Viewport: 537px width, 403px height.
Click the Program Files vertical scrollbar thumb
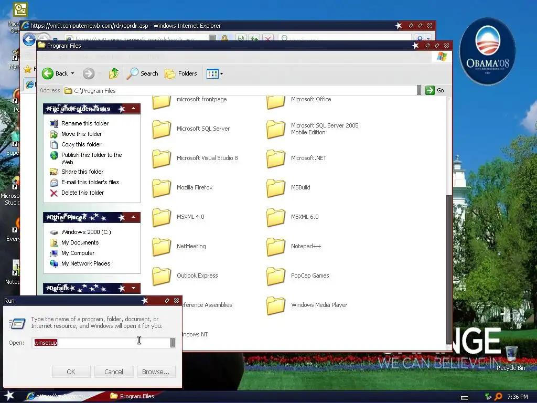point(449,269)
